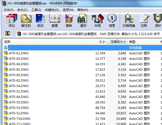Viewport: 162px width, 125px height.
Task: Sort by Type (类型) column header
Action: click(143, 42)
